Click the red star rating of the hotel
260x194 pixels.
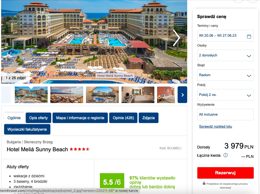click(80, 149)
